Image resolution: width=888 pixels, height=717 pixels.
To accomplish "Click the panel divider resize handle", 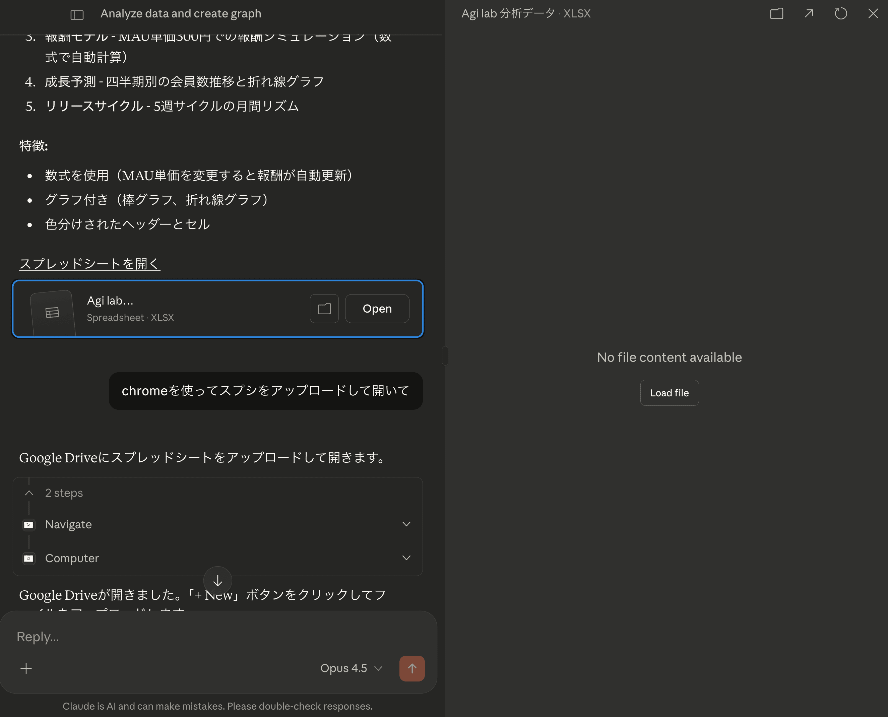I will click(445, 355).
